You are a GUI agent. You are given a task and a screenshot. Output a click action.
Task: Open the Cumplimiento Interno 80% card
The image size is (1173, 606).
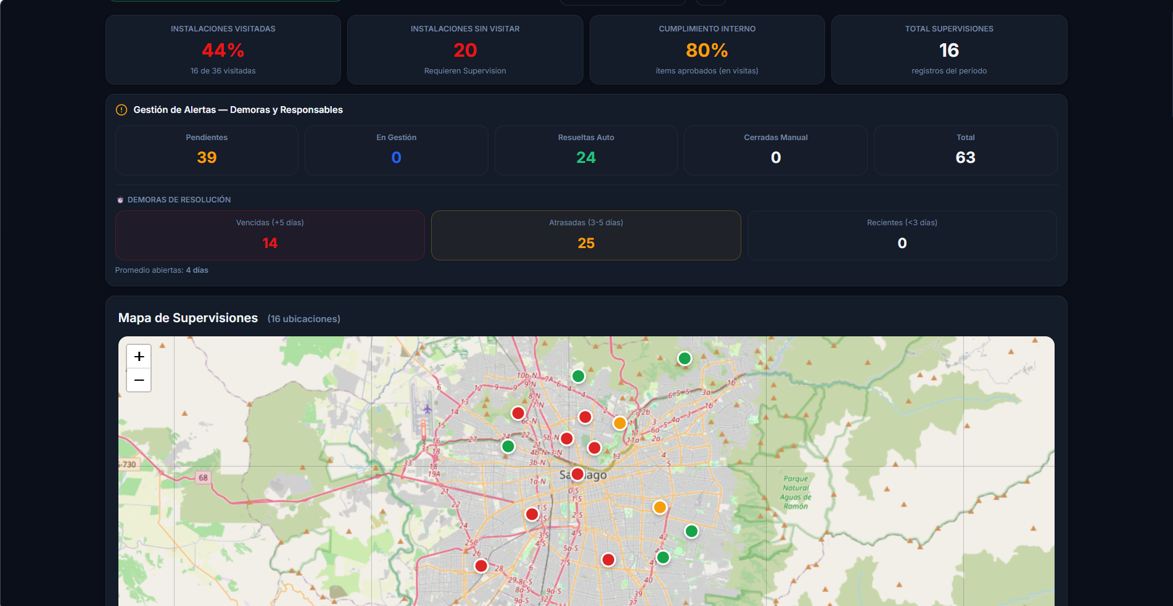[707, 49]
